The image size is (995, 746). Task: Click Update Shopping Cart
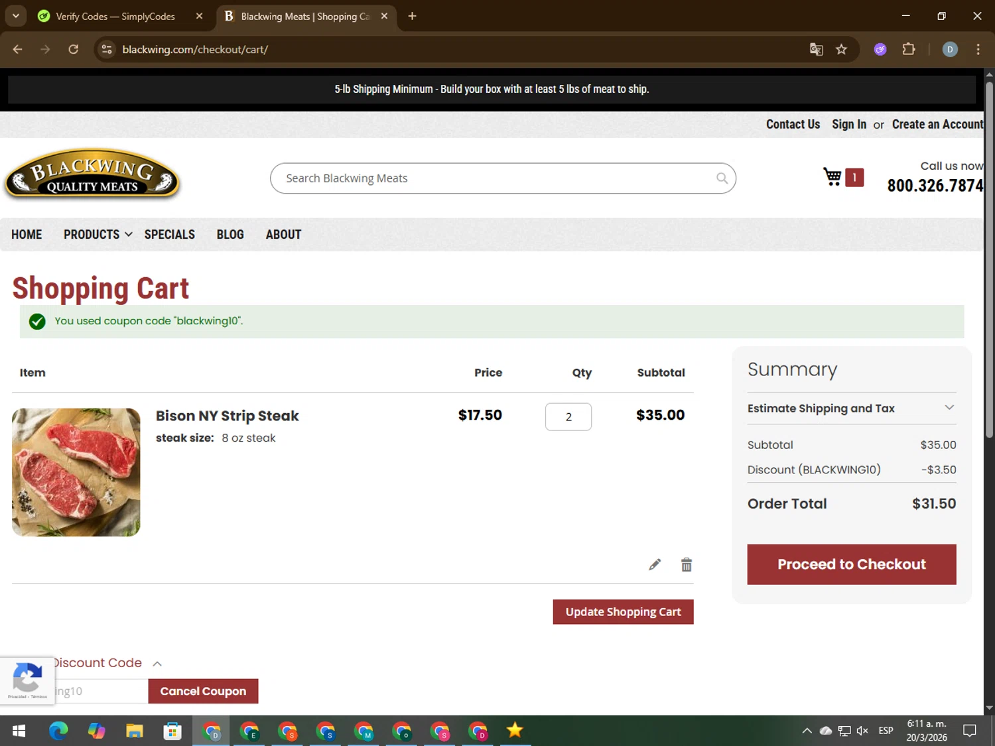(624, 612)
